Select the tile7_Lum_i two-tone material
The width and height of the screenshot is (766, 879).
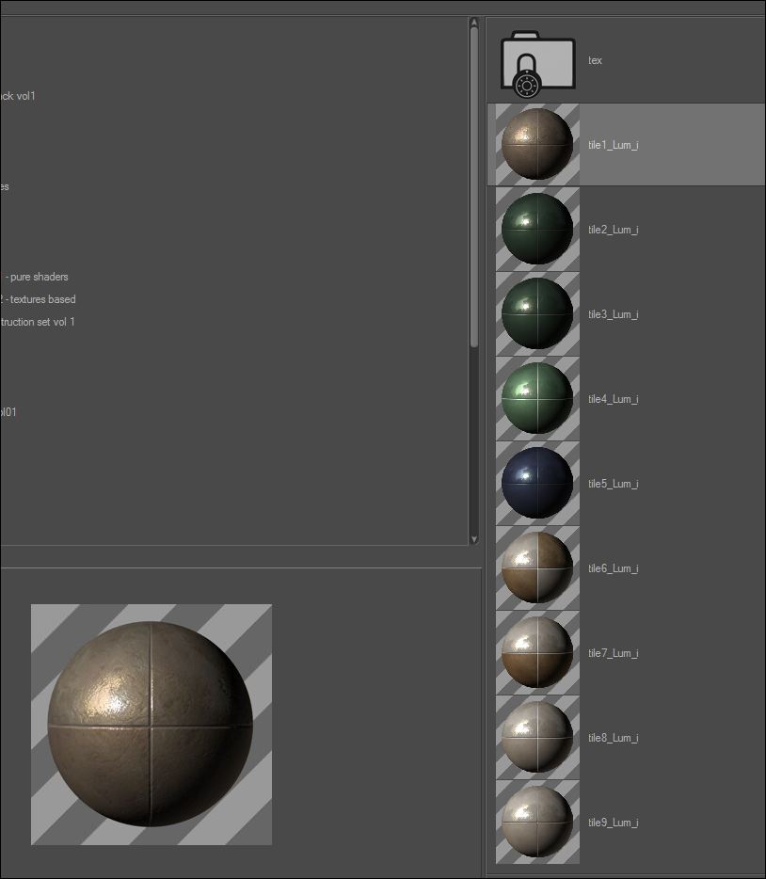537,652
